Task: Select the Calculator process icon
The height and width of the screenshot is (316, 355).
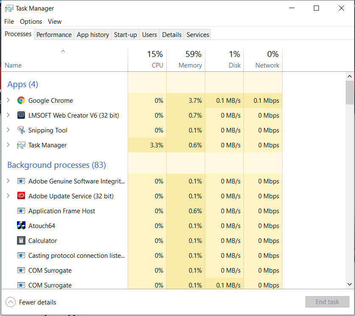Action: [21, 240]
